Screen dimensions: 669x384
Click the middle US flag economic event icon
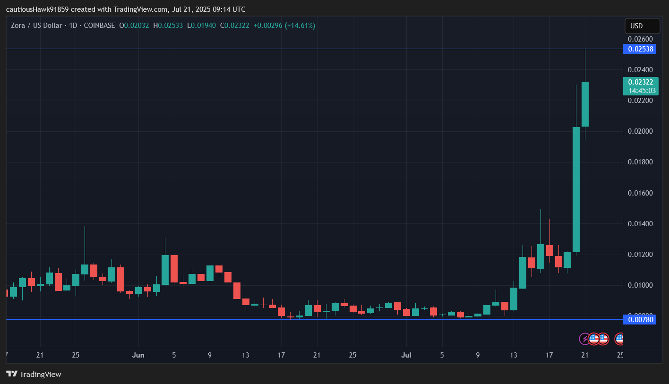point(603,339)
